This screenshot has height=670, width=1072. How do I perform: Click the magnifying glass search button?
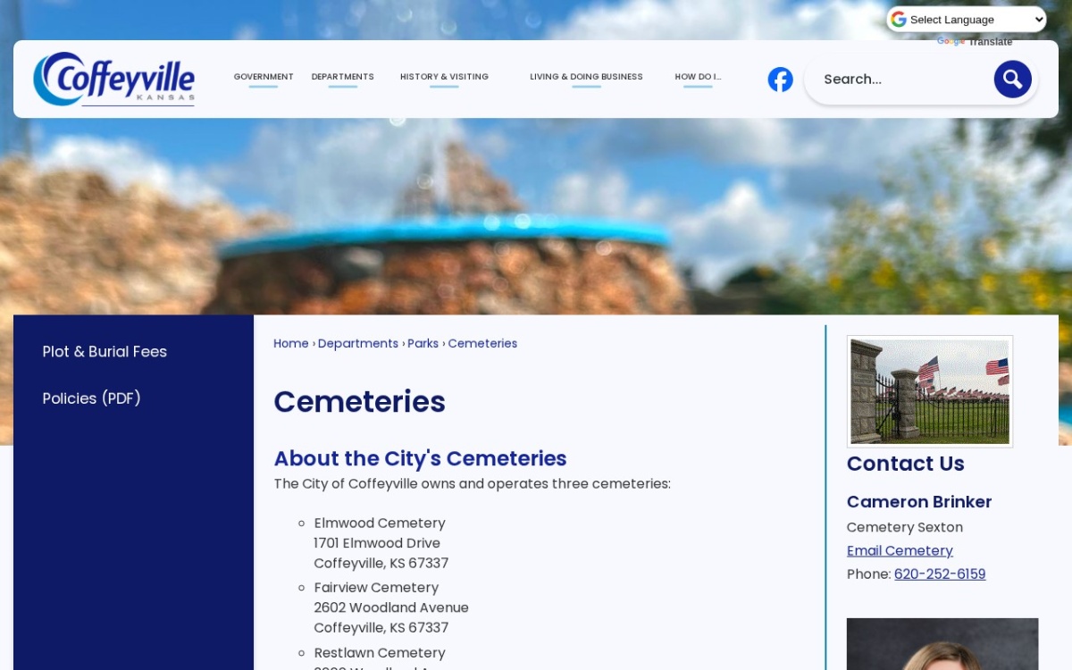click(1012, 80)
